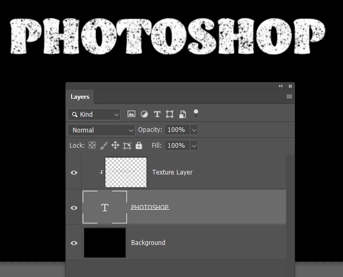Expand the Fill slider arrow
Image resolution: width=343 pixels, height=277 pixels.
194,146
